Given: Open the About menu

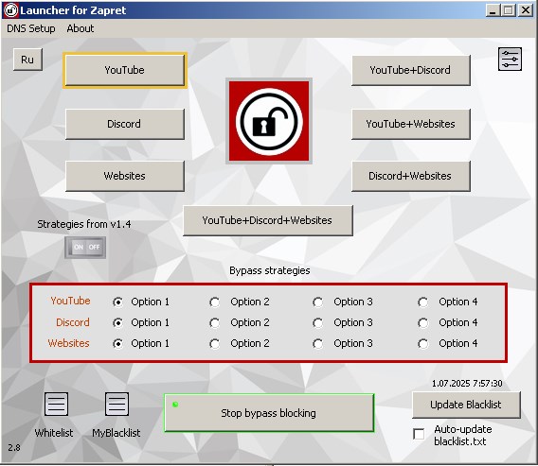Looking at the screenshot, I should pos(81,28).
